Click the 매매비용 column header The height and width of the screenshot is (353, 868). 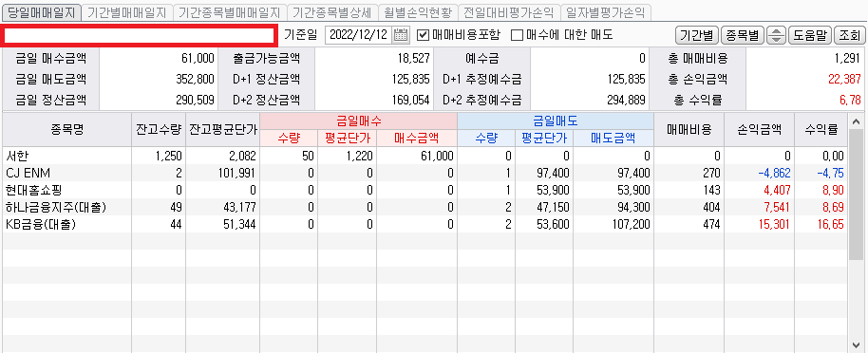(x=689, y=129)
